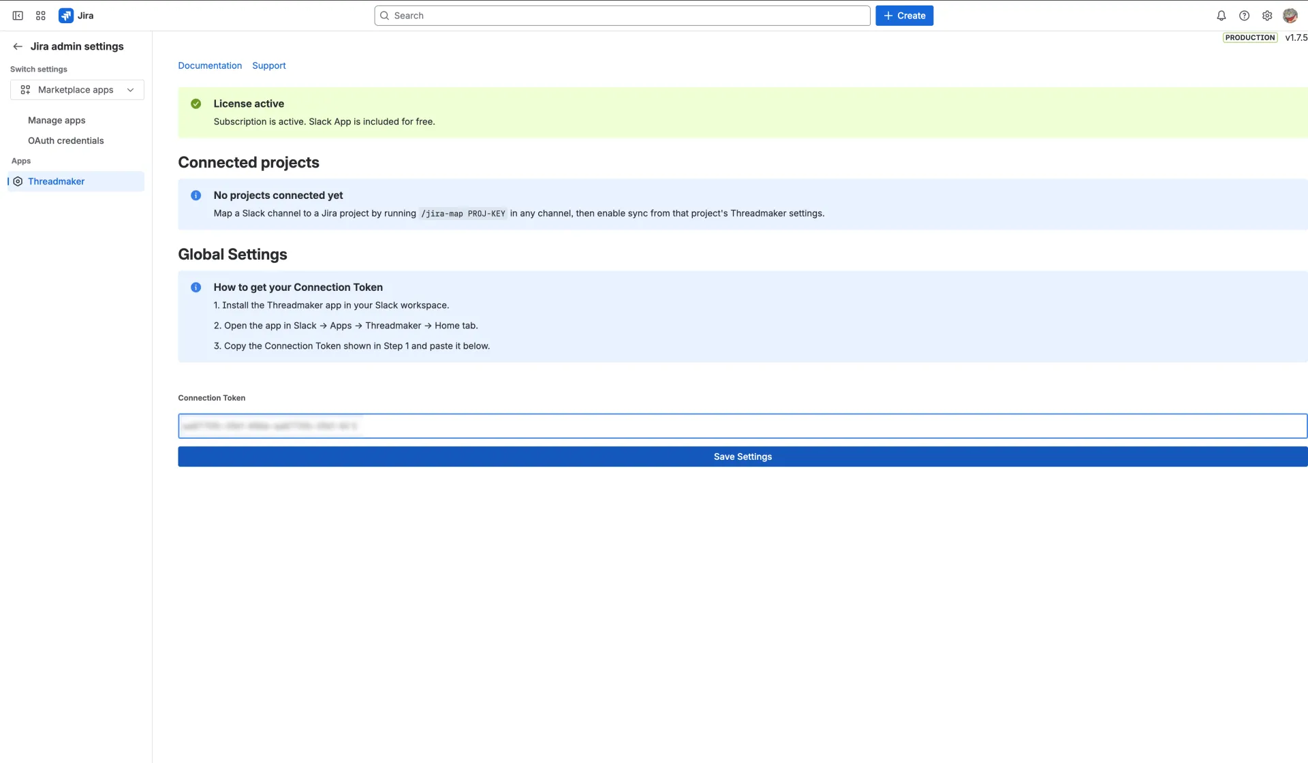Image resolution: width=1308 pixels, height=763 pixels.
Task: Click the Save Settings button
Action: (743, 456)
